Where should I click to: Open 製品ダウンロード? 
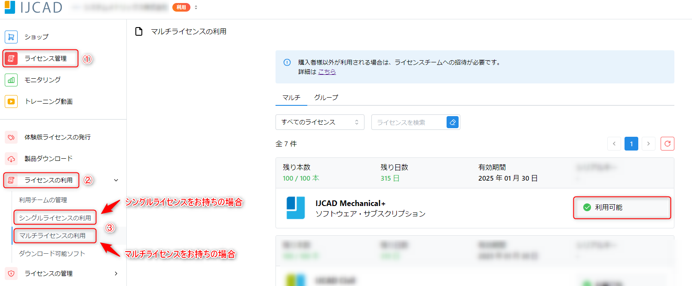pyautogui.click(x=49, y=159)
